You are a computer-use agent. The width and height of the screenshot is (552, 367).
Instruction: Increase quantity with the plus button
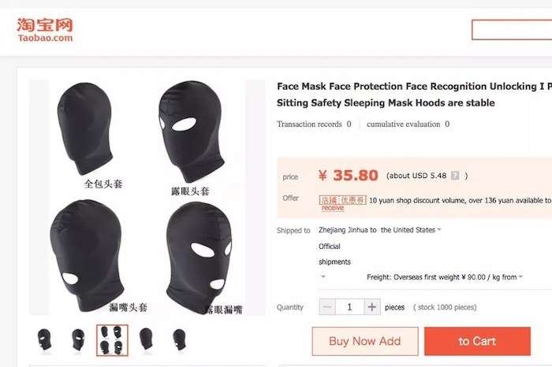tap(372, 307)
